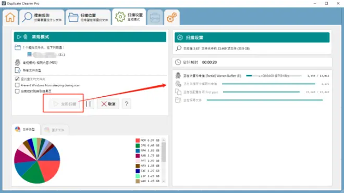Image resolution: width=344 pixels, height=193 pixels.
Task: Open the (E:) drive link
Action: pos(62,54)
